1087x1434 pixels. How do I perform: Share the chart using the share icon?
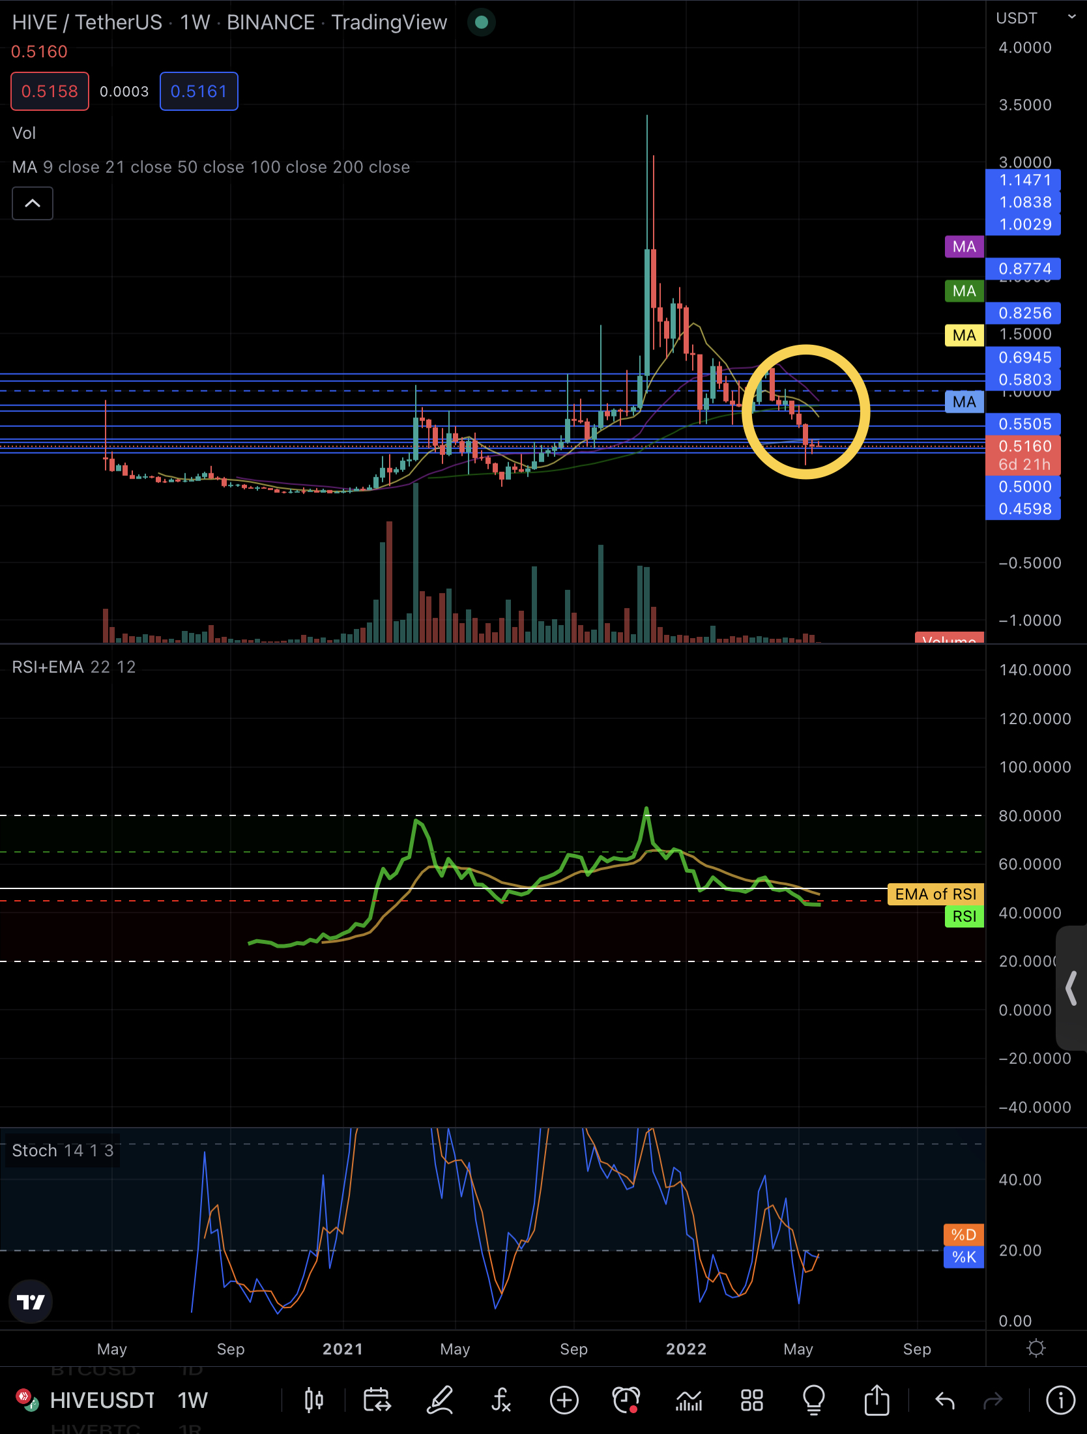click(x=877, y=1399)
